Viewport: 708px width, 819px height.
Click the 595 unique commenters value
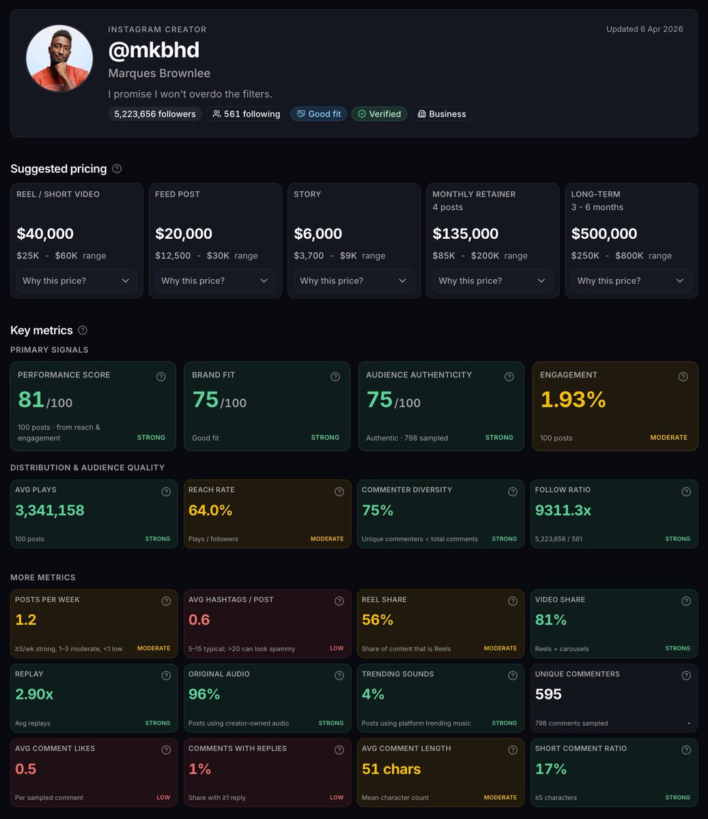pos(548,694)
